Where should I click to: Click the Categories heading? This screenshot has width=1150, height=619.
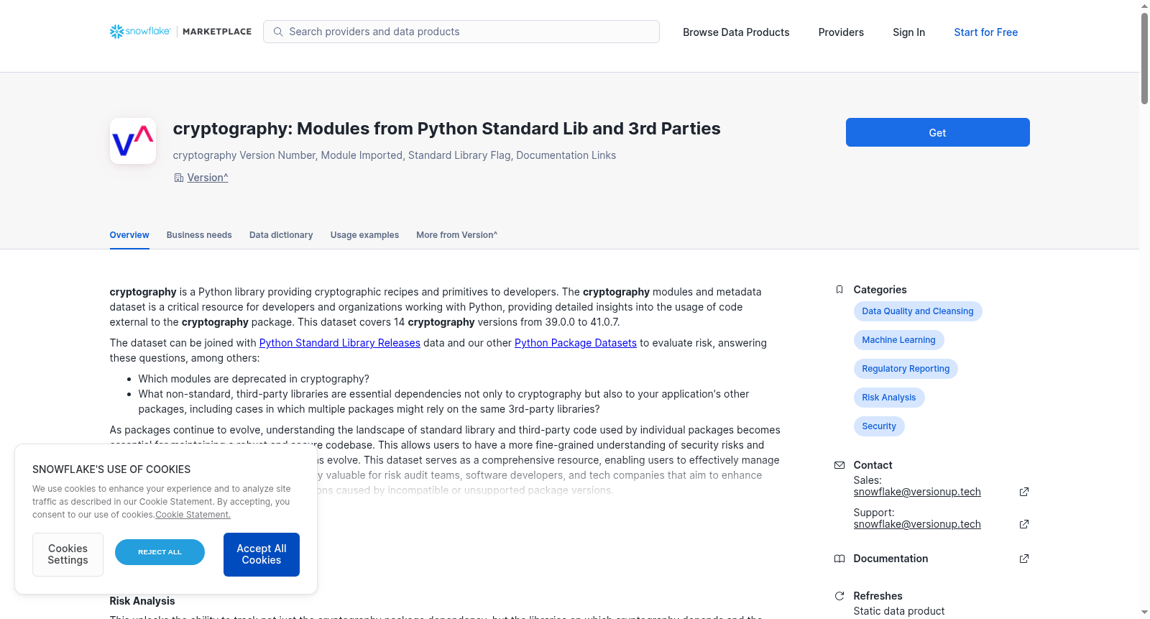tap(880, 290)
